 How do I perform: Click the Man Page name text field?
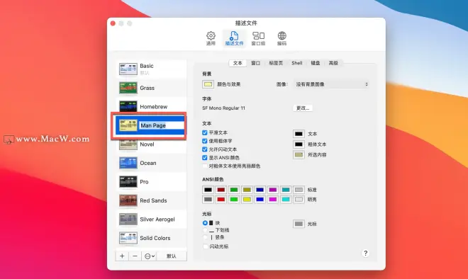[162, 125]
